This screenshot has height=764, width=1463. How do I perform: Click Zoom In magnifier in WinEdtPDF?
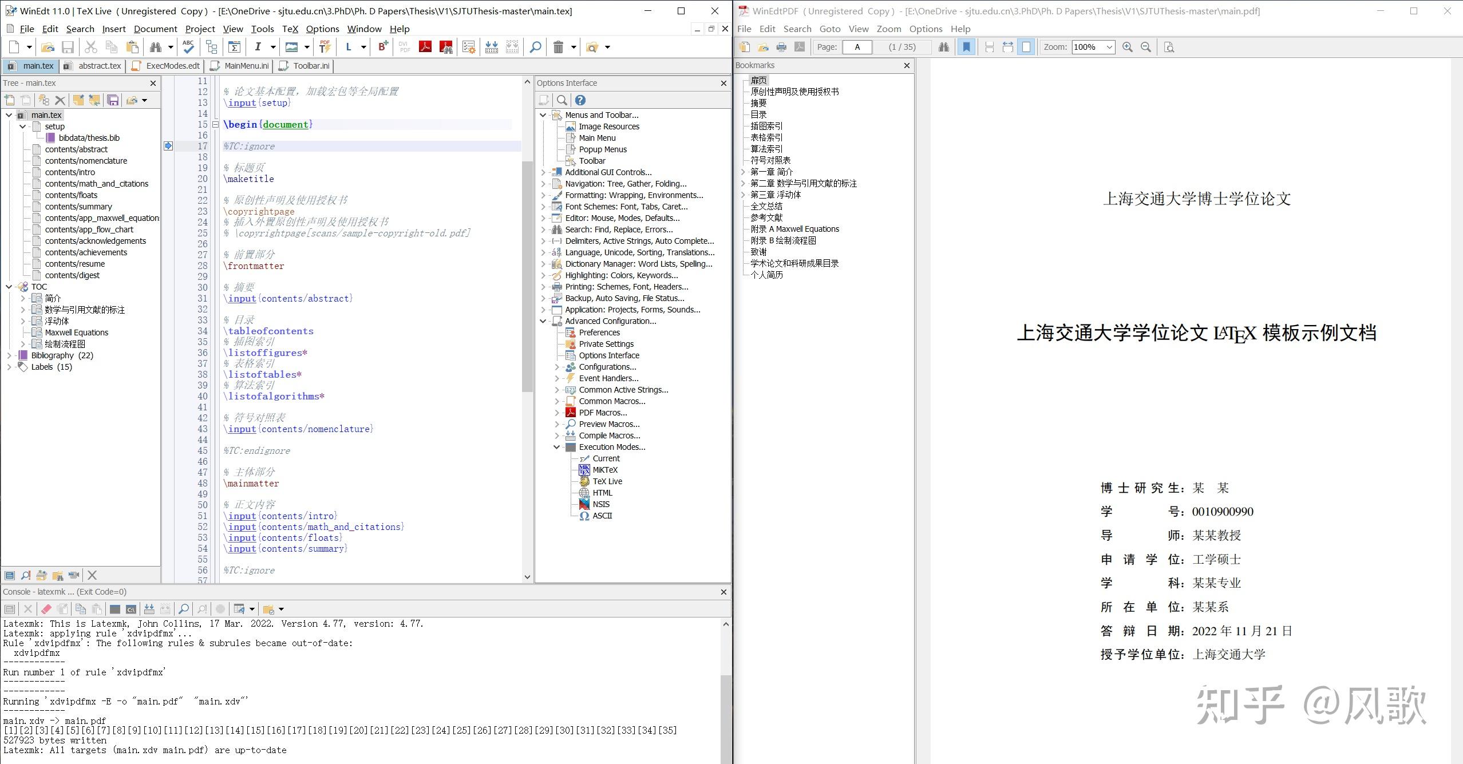[1128, 47]
